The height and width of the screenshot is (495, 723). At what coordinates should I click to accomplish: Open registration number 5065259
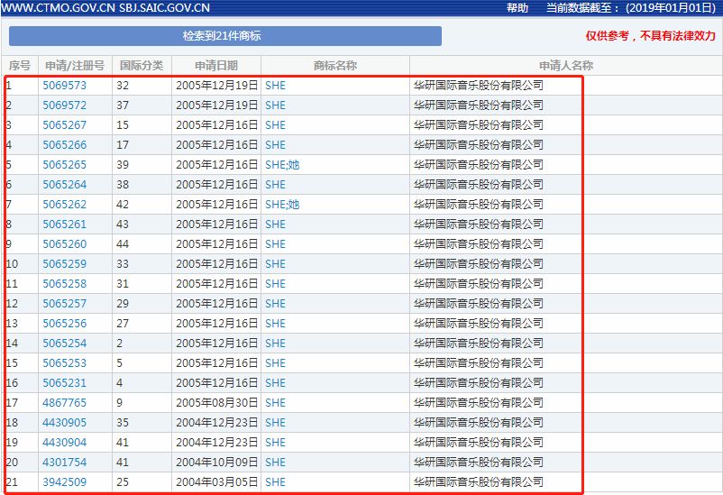tap(65, 264)
